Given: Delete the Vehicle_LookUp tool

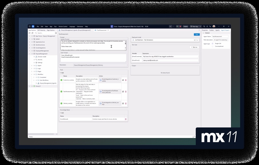Looking at the screenshot, I should pyautogui.click(x=126, y=103).
